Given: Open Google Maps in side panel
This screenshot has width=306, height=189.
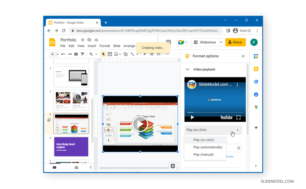Looking at the screenshot, I should (x=256, y=107).
